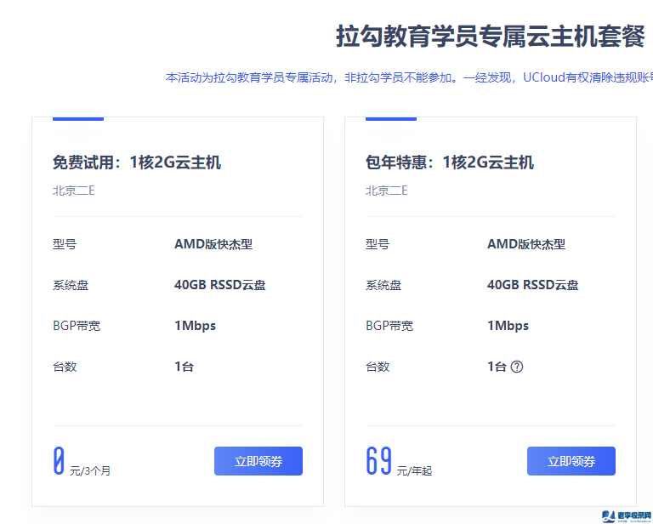Click 40GB RSSD云盘 in the 包年特惠 card
653x524 pixels.
point(532,285)
